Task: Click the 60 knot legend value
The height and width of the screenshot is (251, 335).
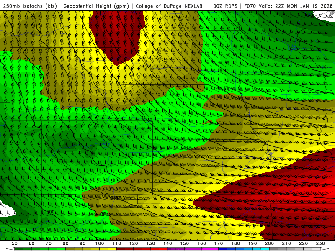Action: 32,243
